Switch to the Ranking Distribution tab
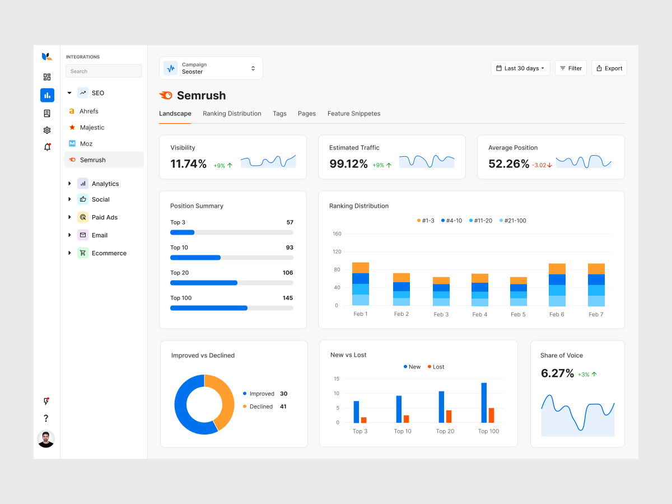The height and width of the screenshot is (504, 672). (232, 114)
